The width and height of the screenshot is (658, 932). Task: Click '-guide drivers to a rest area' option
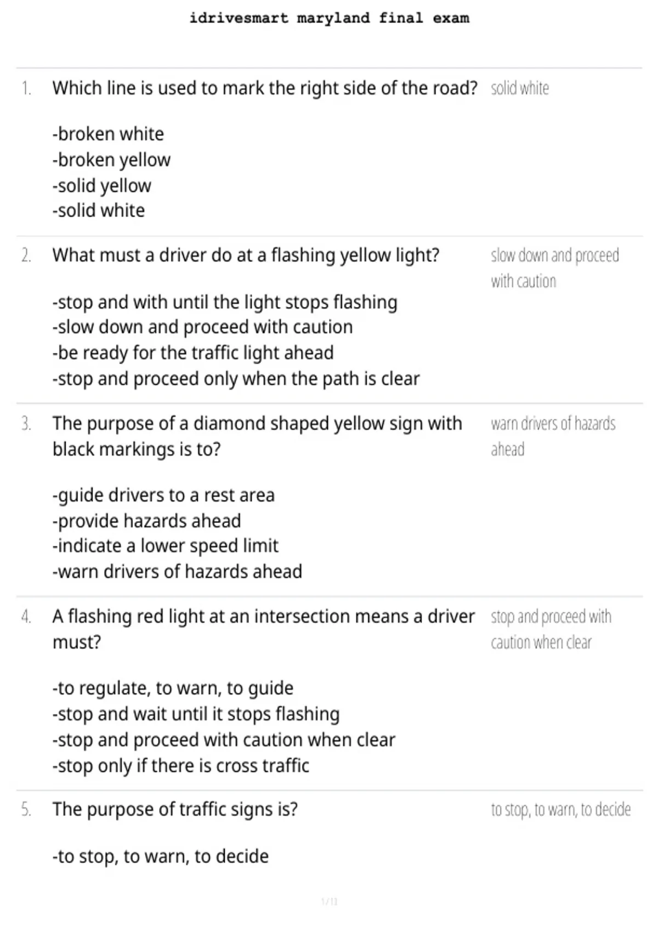click(x=163, y=495)
